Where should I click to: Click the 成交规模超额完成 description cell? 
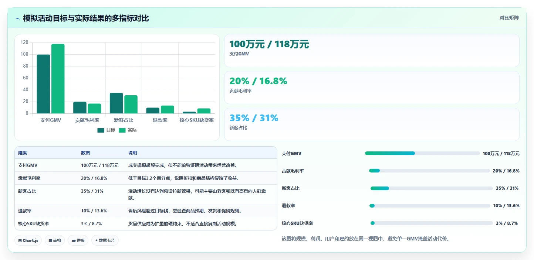click(x=201, y=165)
